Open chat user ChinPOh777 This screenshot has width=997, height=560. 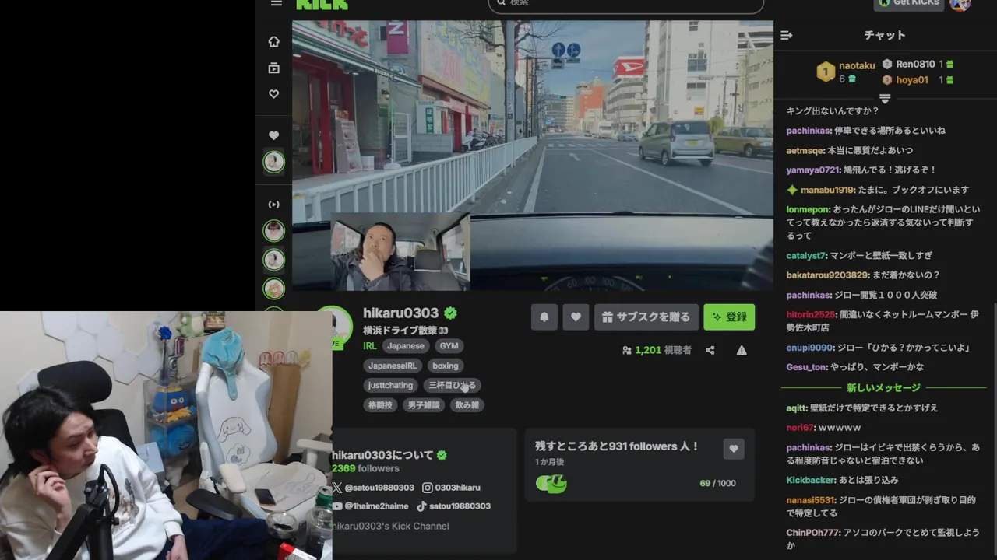click(814, 533)
